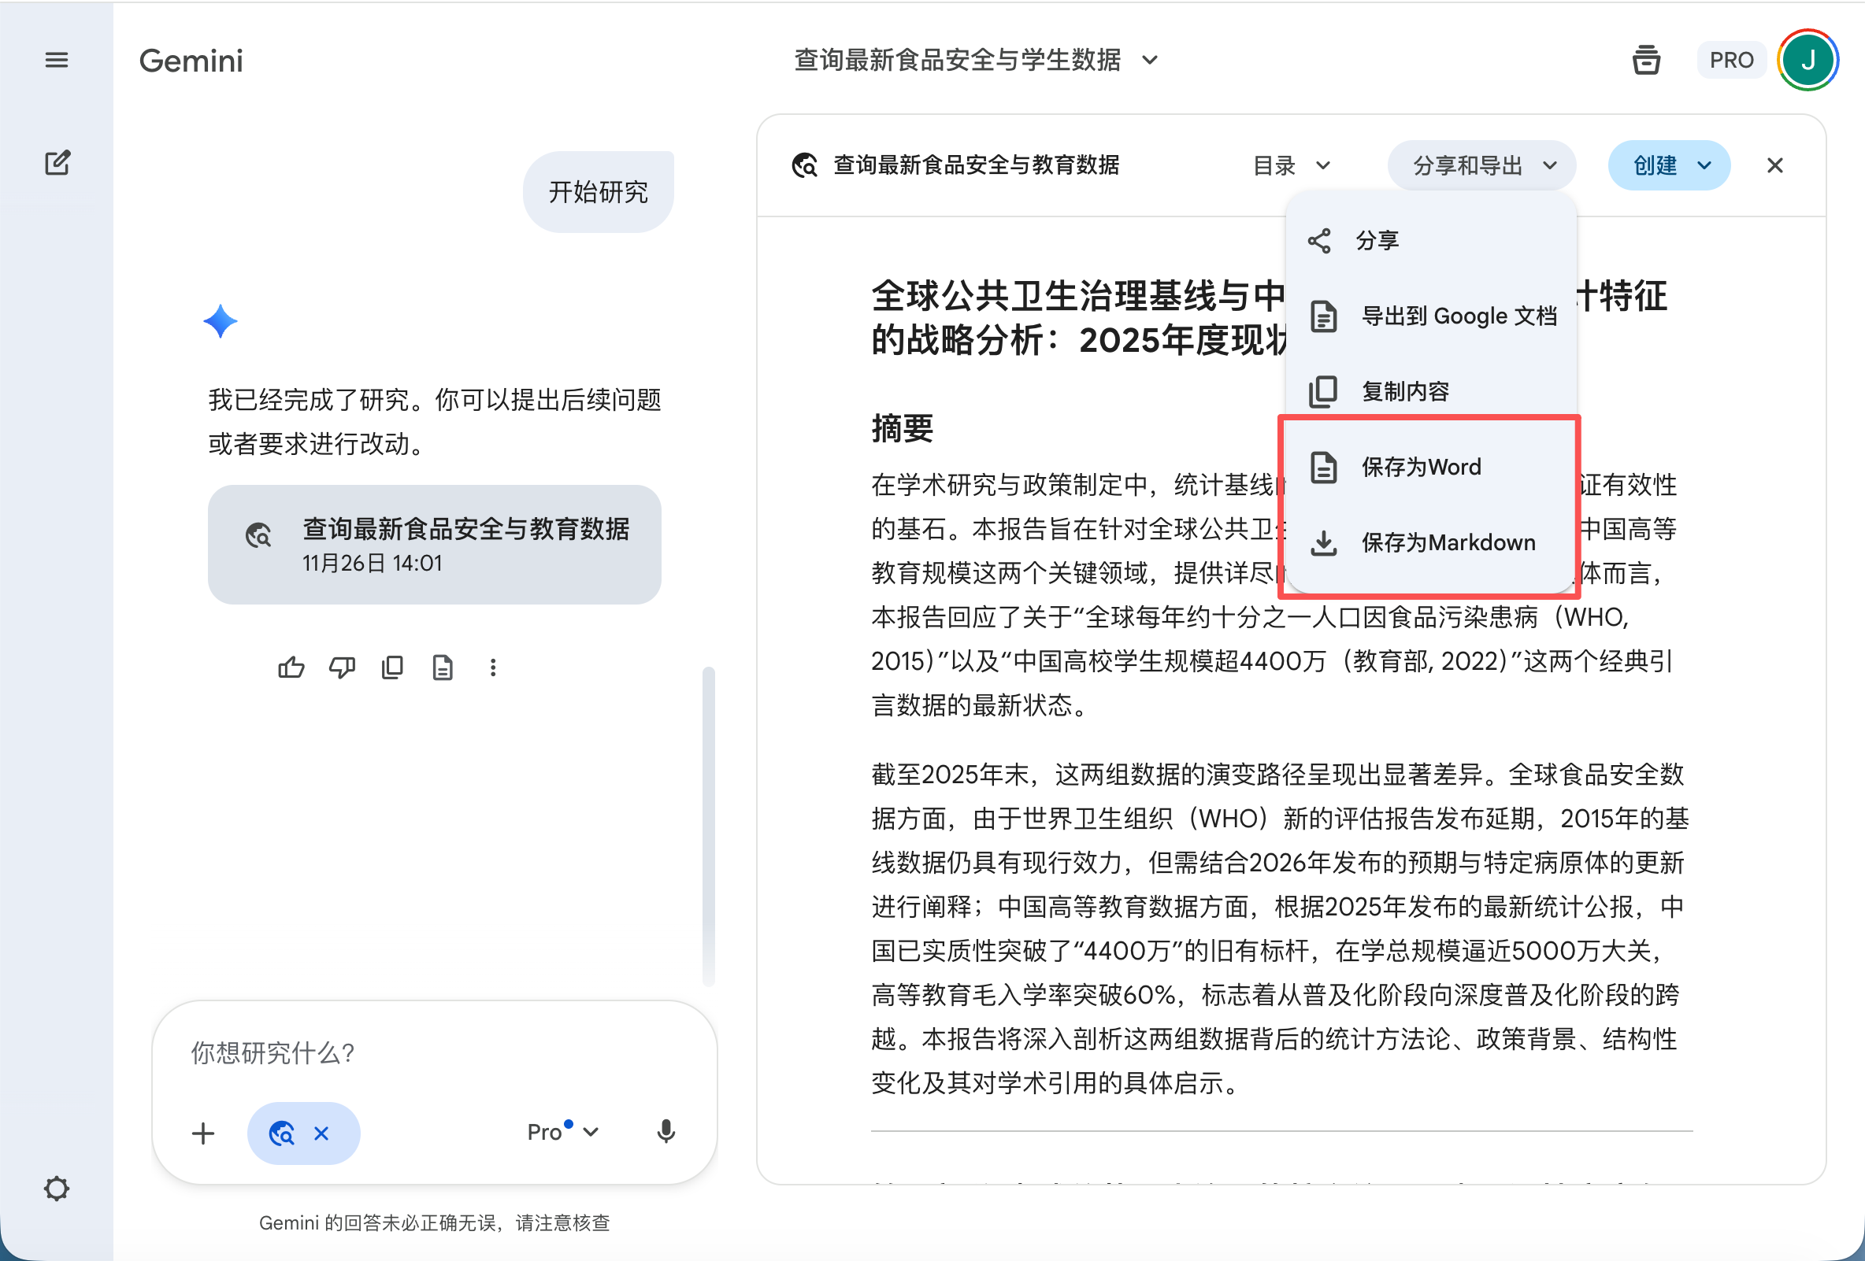
Task: Open the research report card
Action: tap(434, 544)
